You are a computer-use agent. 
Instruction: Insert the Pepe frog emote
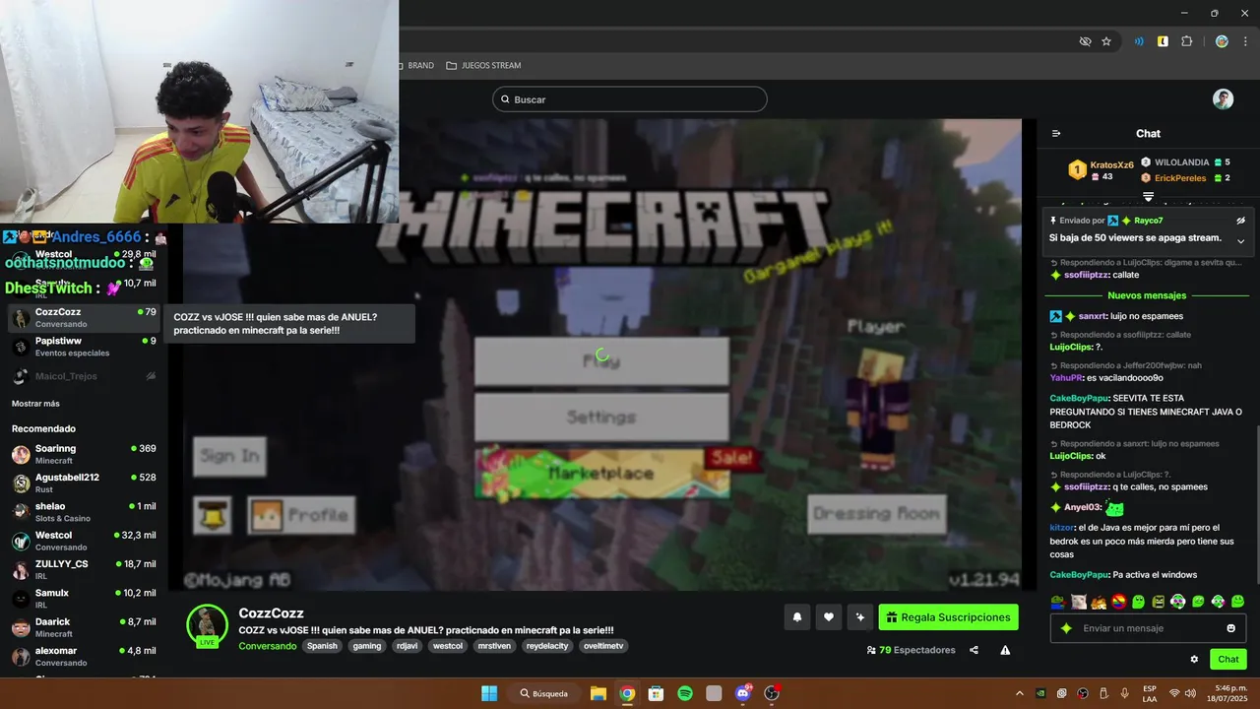pos(1058,602)
